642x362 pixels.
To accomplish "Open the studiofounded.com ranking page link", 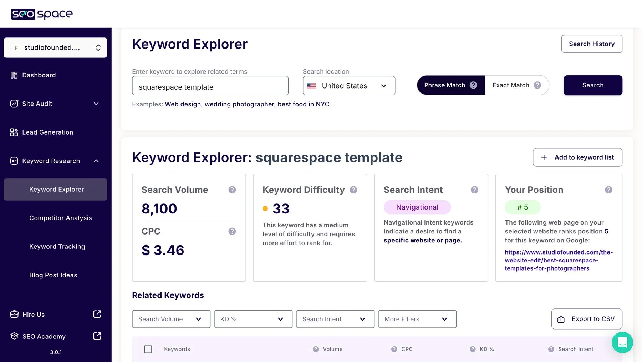I will [x=559, y=260].
